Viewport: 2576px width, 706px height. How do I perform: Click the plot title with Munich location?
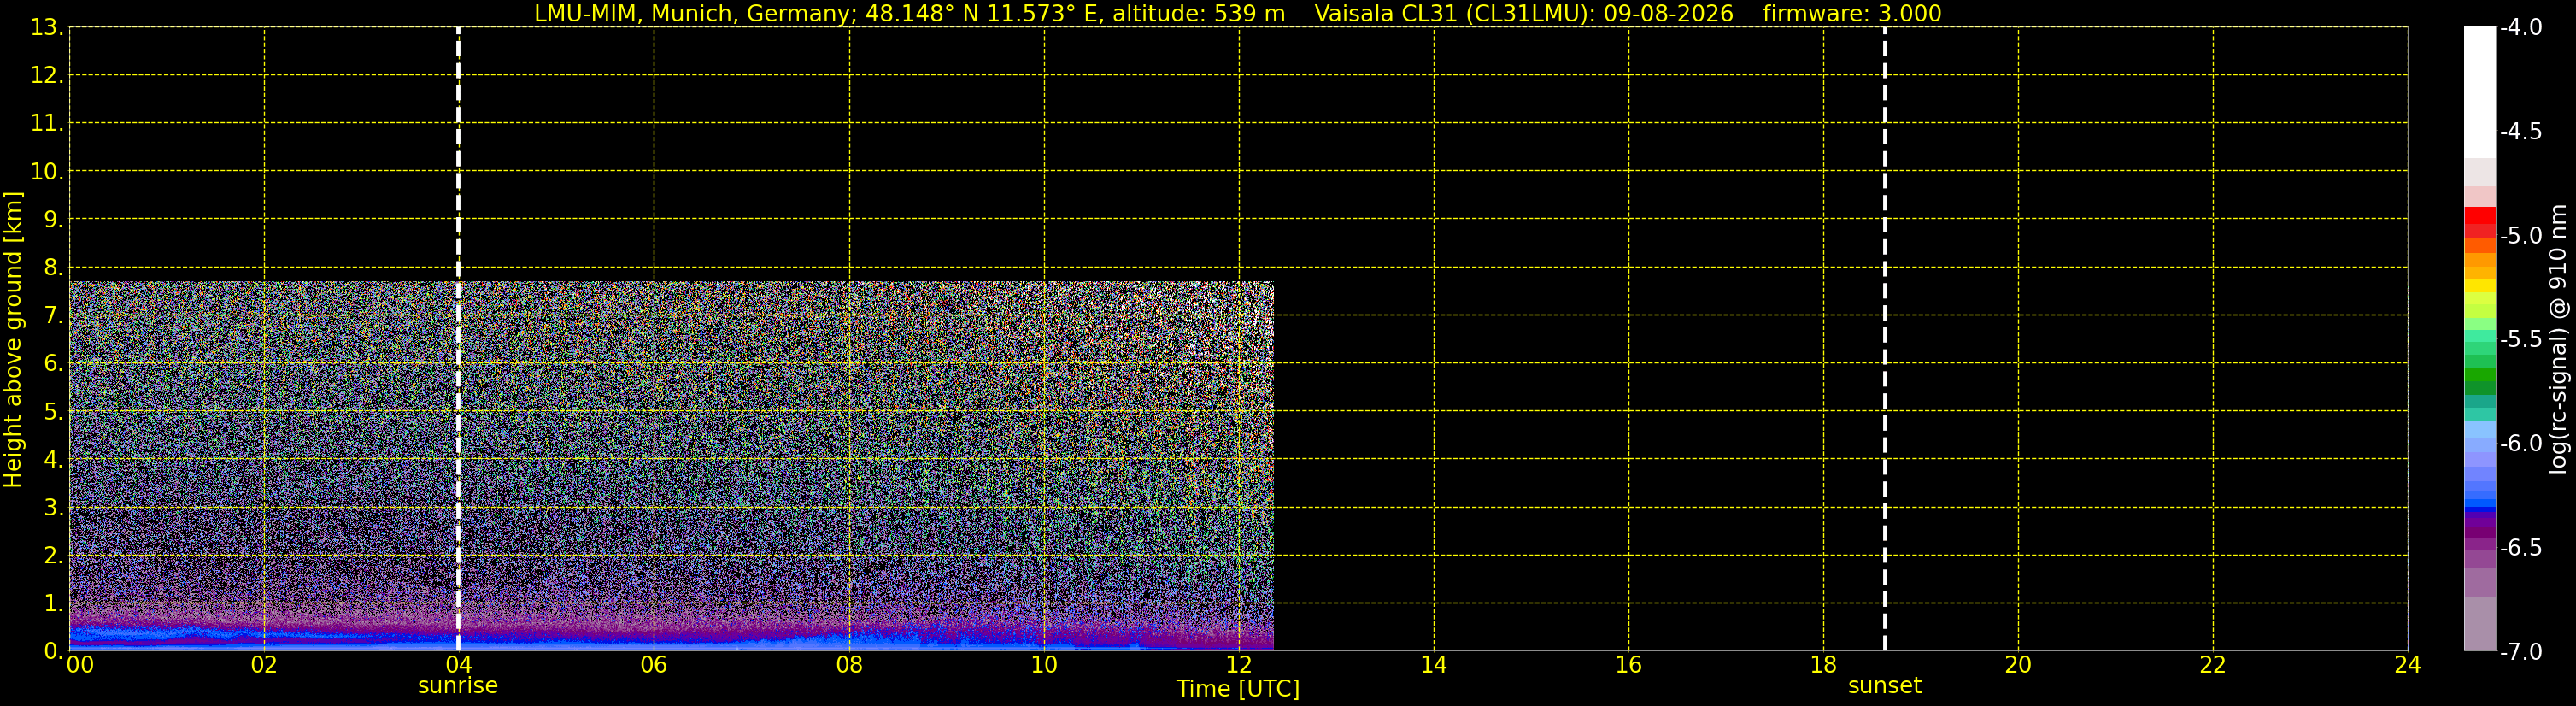coord(909,13)
